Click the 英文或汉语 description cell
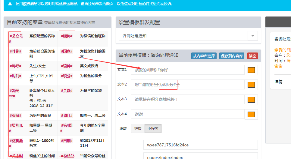The width and height of the screenshot is (291, 159). pyautogui.click(x=89, y=66)
